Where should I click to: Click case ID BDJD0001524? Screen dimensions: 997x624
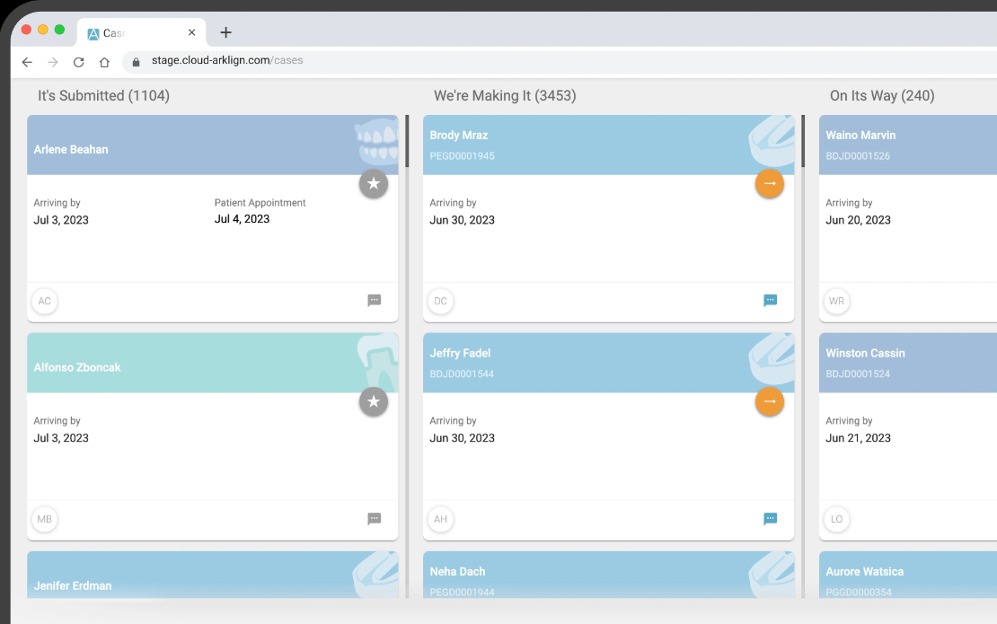(858, 374)
